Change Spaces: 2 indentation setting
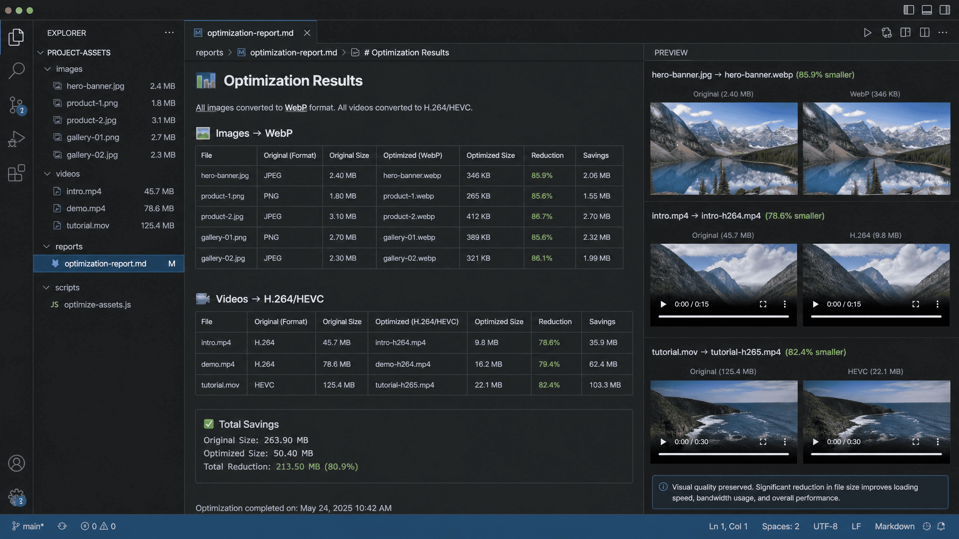Screen dimensions: 959x539 781,526
